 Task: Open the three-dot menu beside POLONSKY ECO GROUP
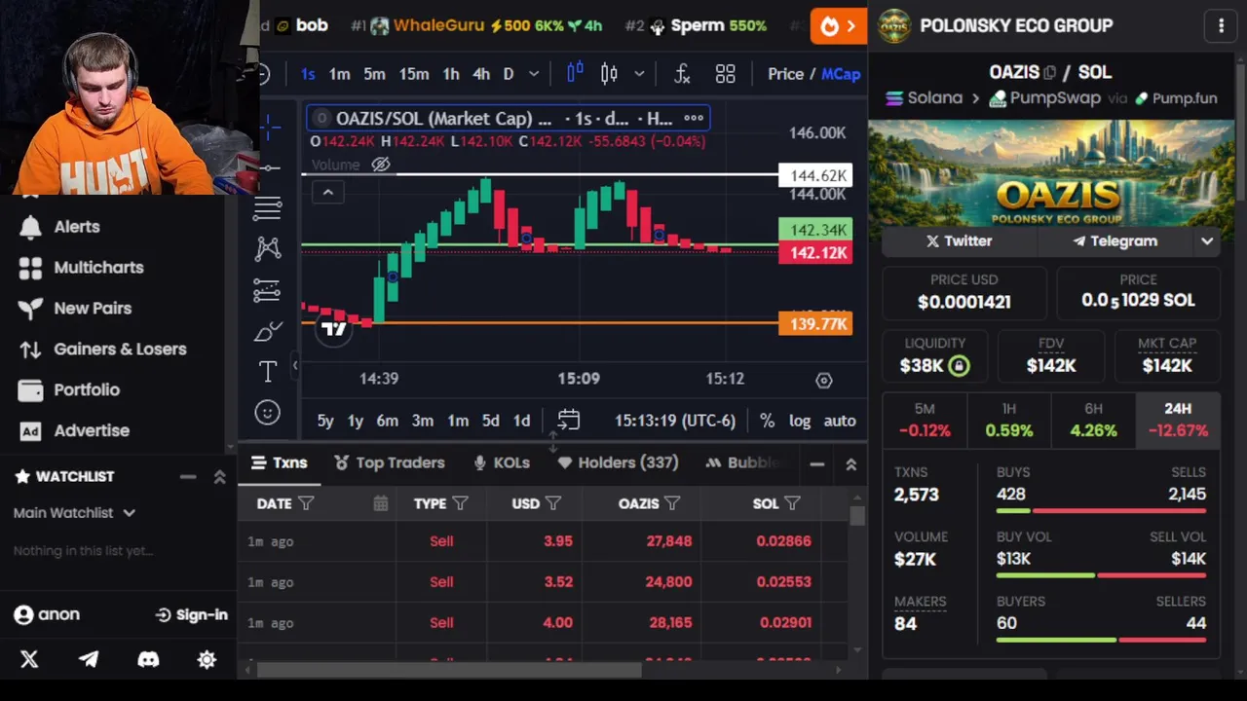[1221, 26]
